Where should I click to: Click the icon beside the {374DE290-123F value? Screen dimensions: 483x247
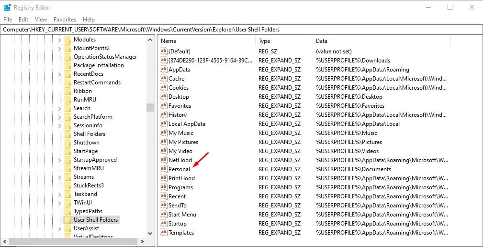(164, 61)
